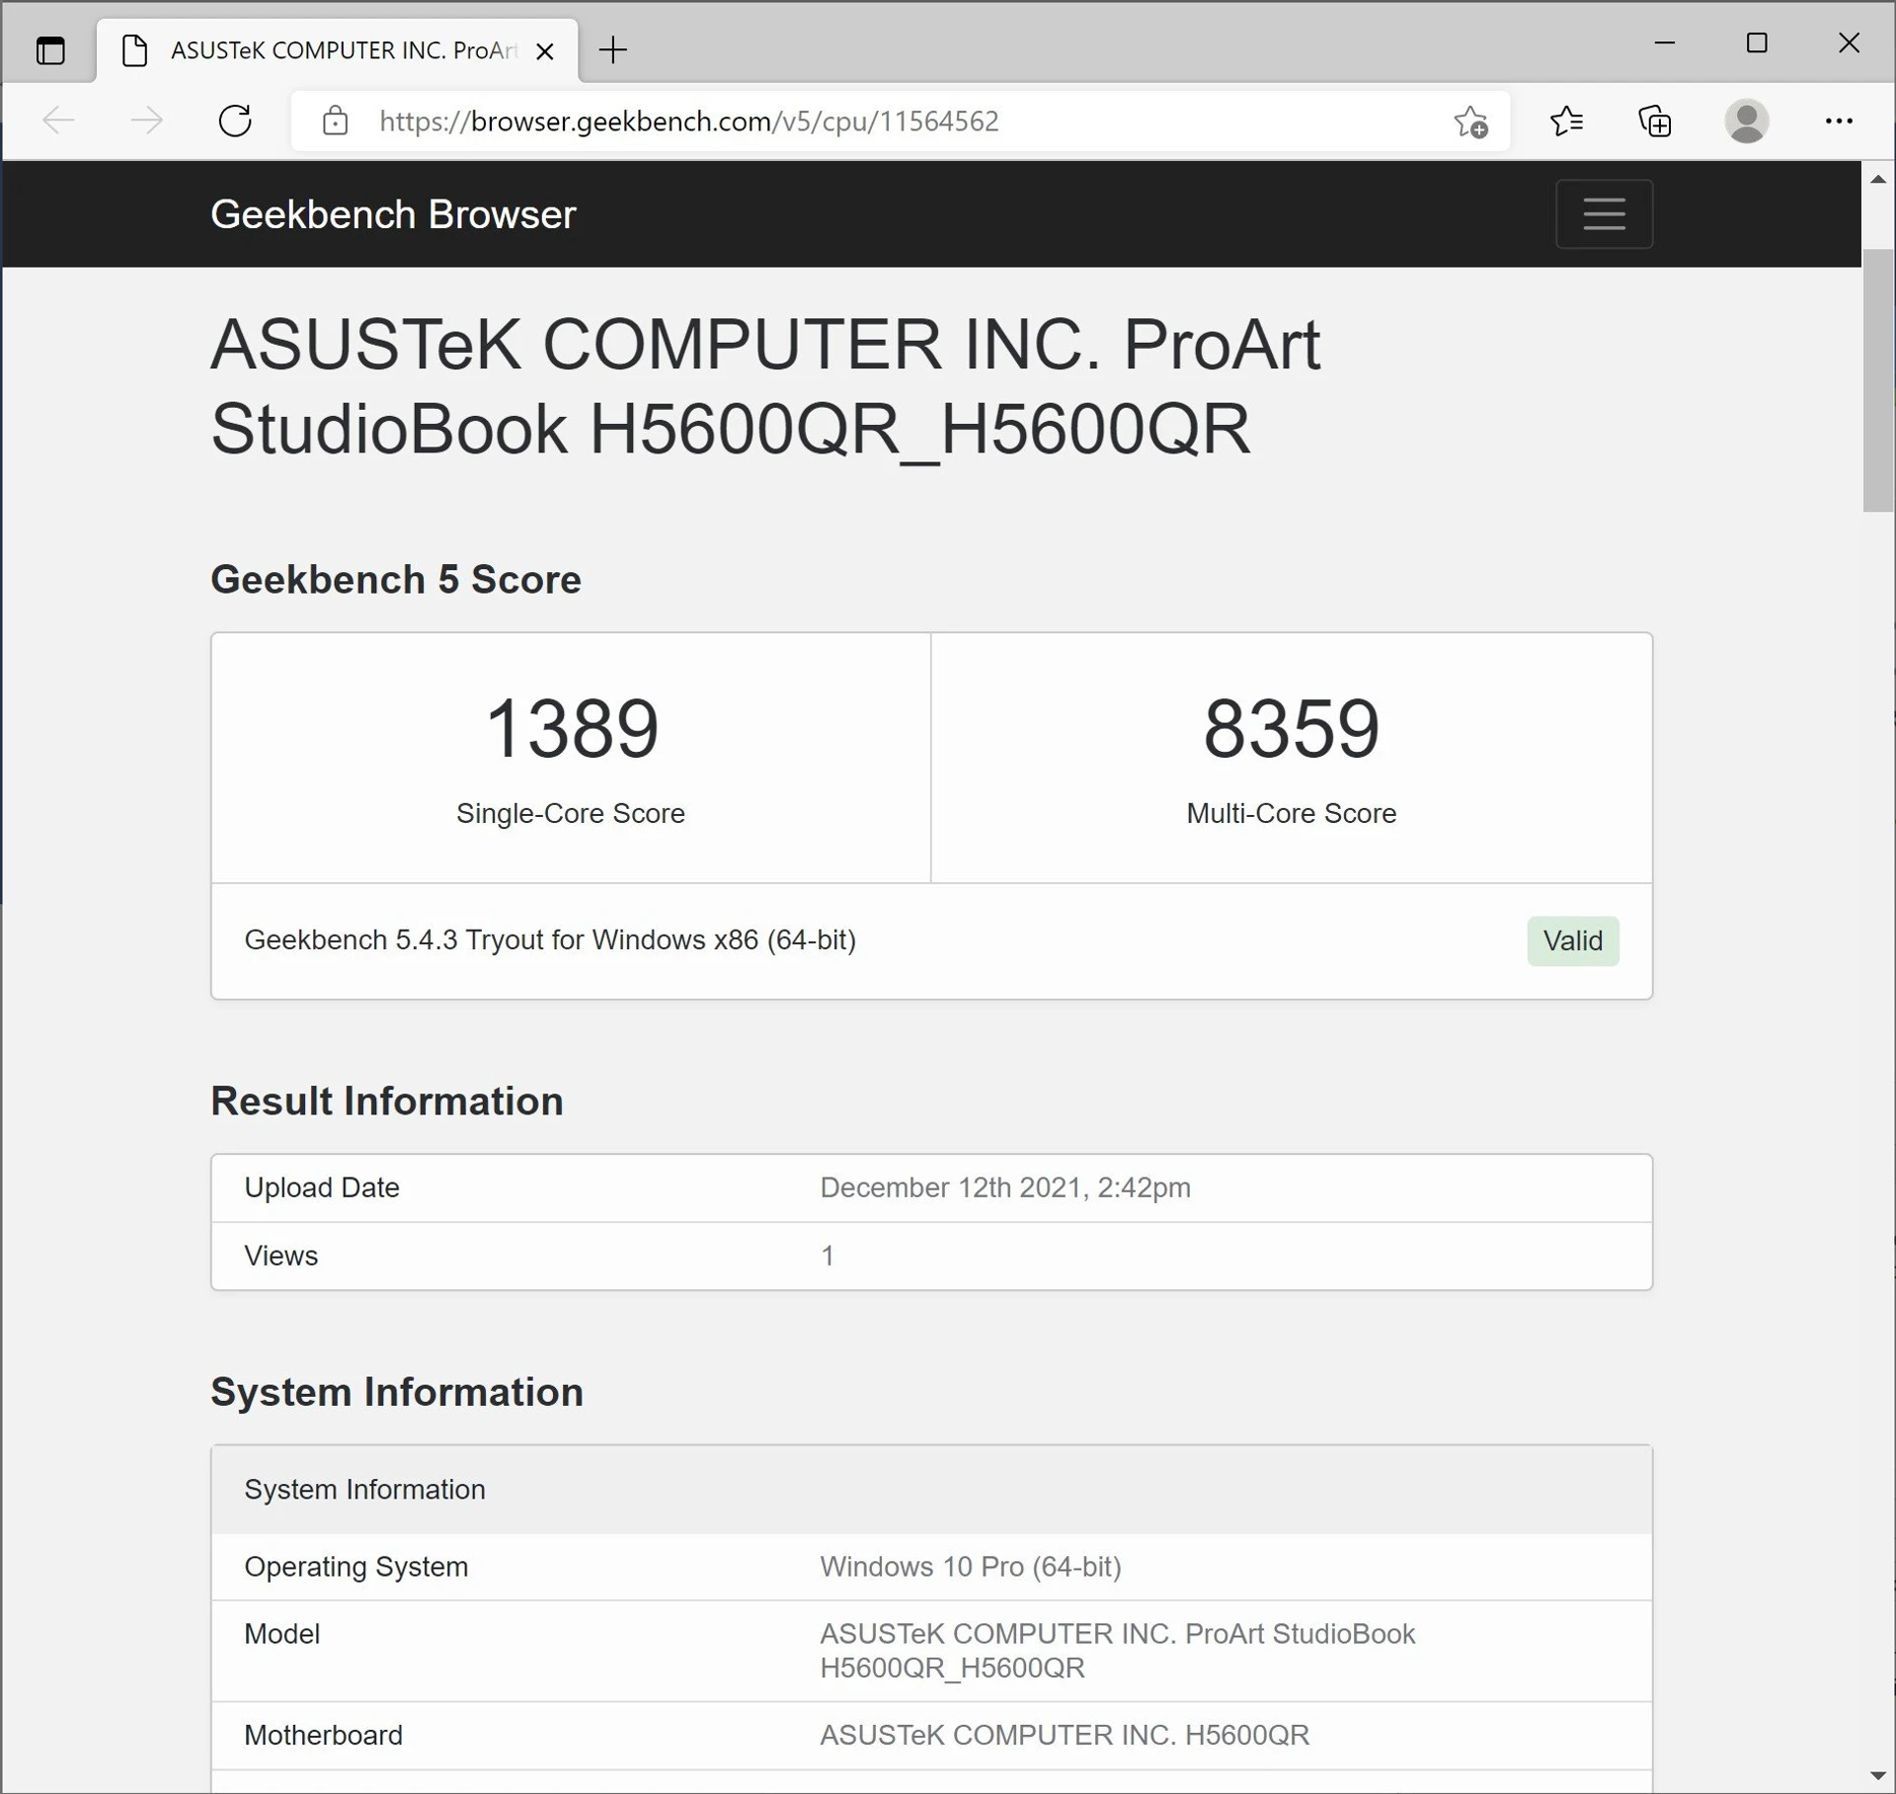Open the browser profile avatar
Viewport: 1896px width, 1794px height.
1746,122
